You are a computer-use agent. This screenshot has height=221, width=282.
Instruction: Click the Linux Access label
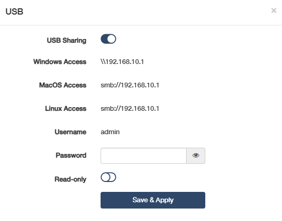coord(66,109)
